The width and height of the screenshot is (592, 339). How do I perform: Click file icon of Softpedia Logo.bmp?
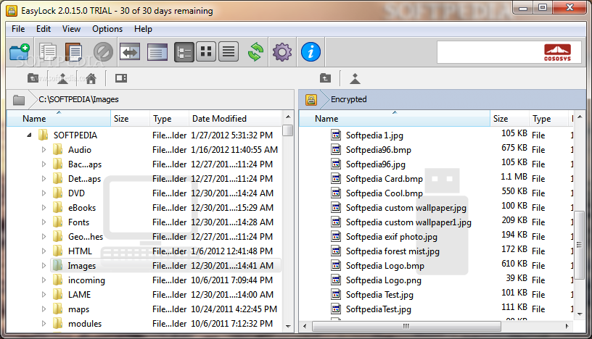pyautogui.click(x=336, y=265)
